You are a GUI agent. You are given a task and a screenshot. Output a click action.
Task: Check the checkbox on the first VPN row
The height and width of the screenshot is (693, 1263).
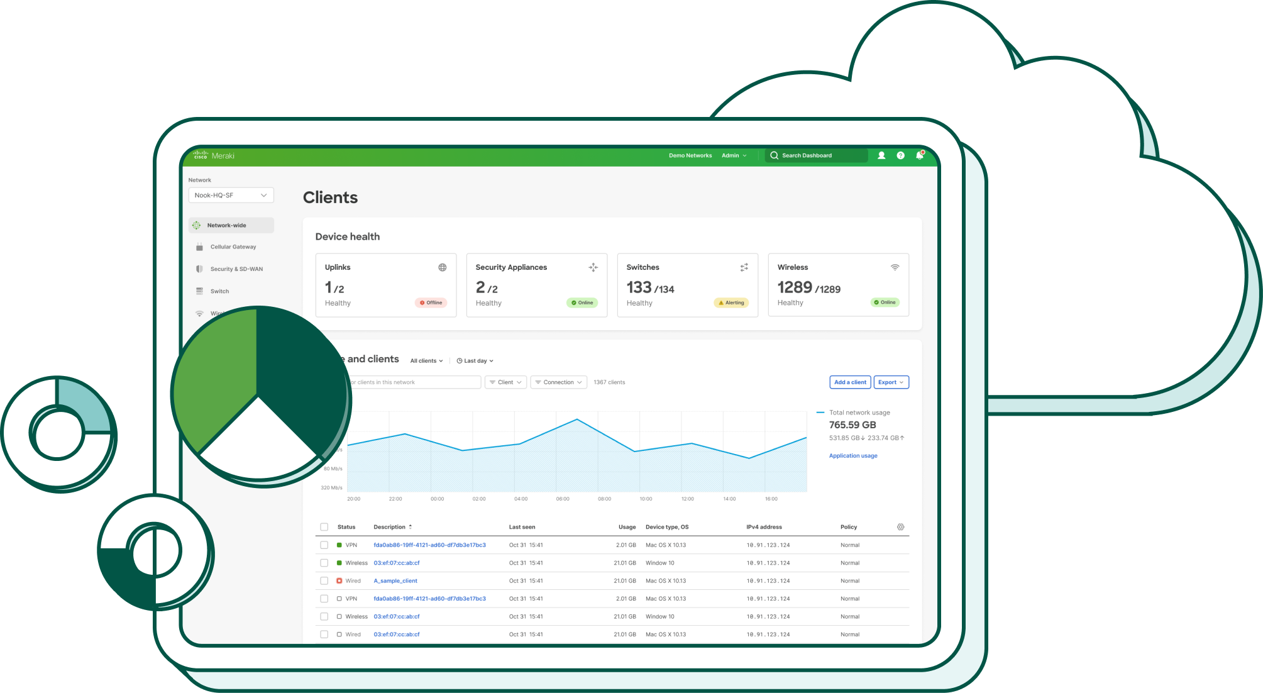tap(324, 545)
